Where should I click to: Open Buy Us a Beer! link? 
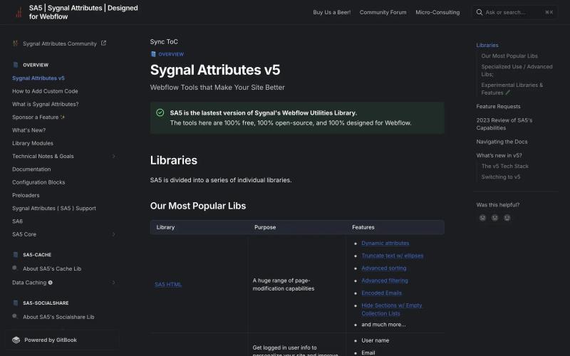(332, 12)
